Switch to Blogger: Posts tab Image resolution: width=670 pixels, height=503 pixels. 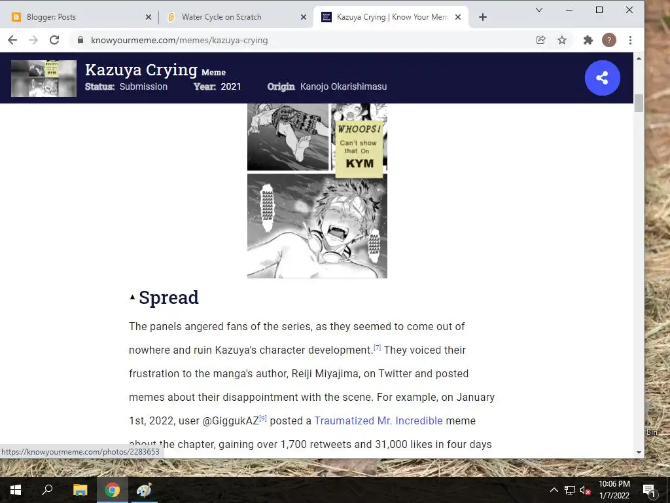click(81, 17)
